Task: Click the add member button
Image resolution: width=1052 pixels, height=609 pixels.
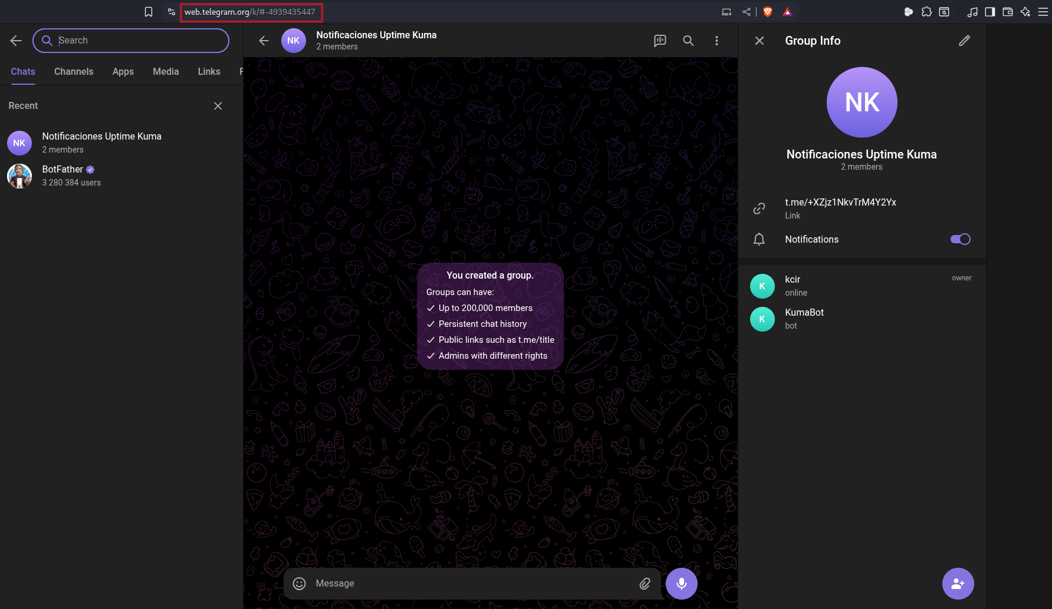Action: coord(958,583)
